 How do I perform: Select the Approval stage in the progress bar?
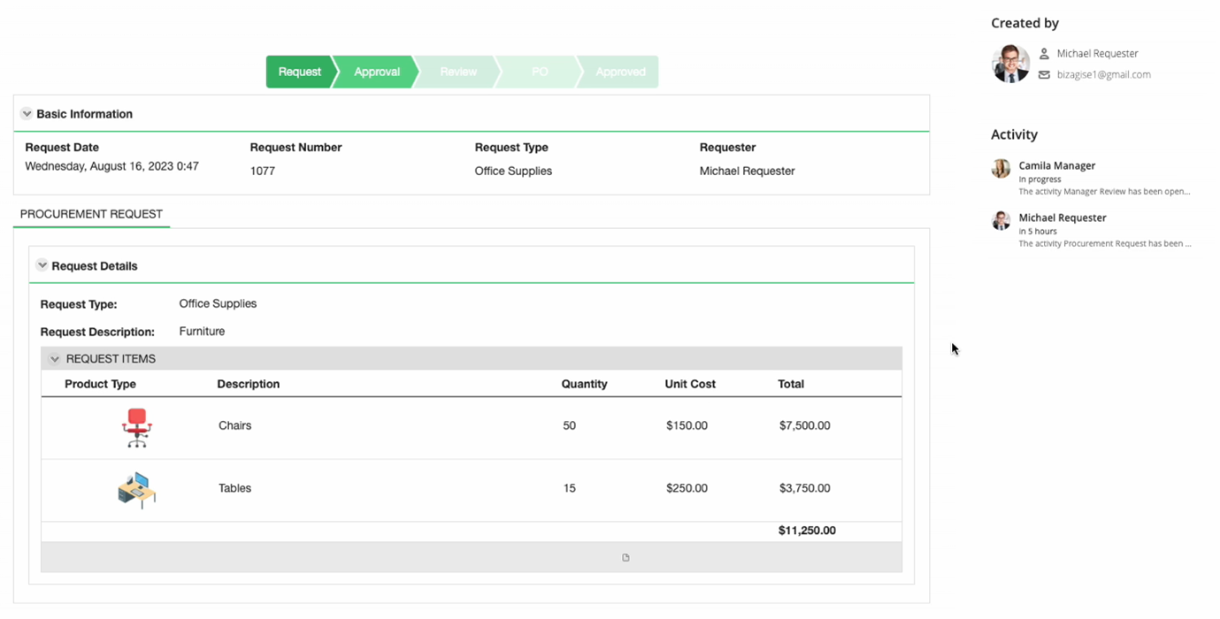point(377,72)
